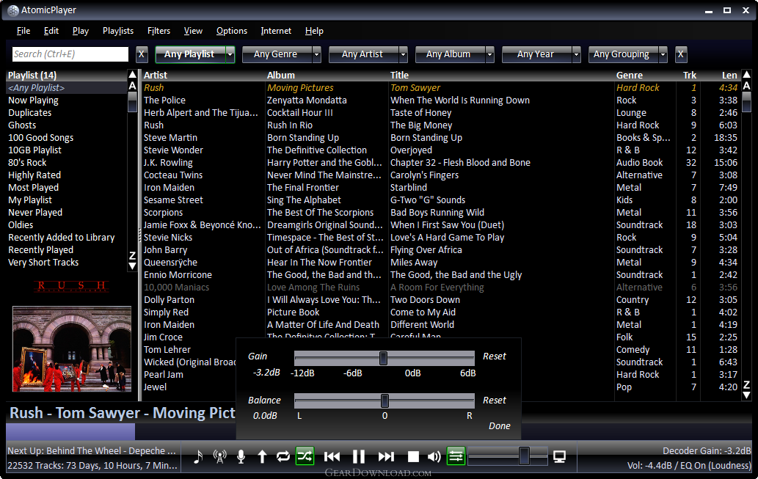Click the microphone icon
Screen dimensions: 758x479
[x=241, y=456]
